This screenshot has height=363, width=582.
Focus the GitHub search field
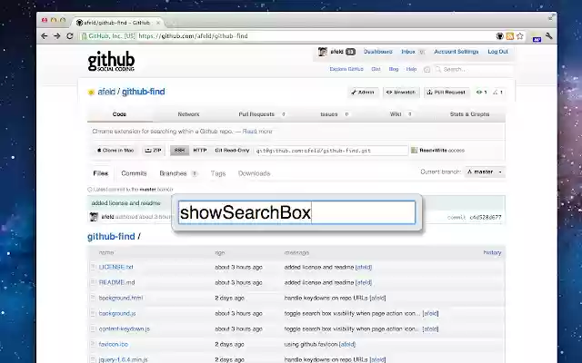(473, 69)
